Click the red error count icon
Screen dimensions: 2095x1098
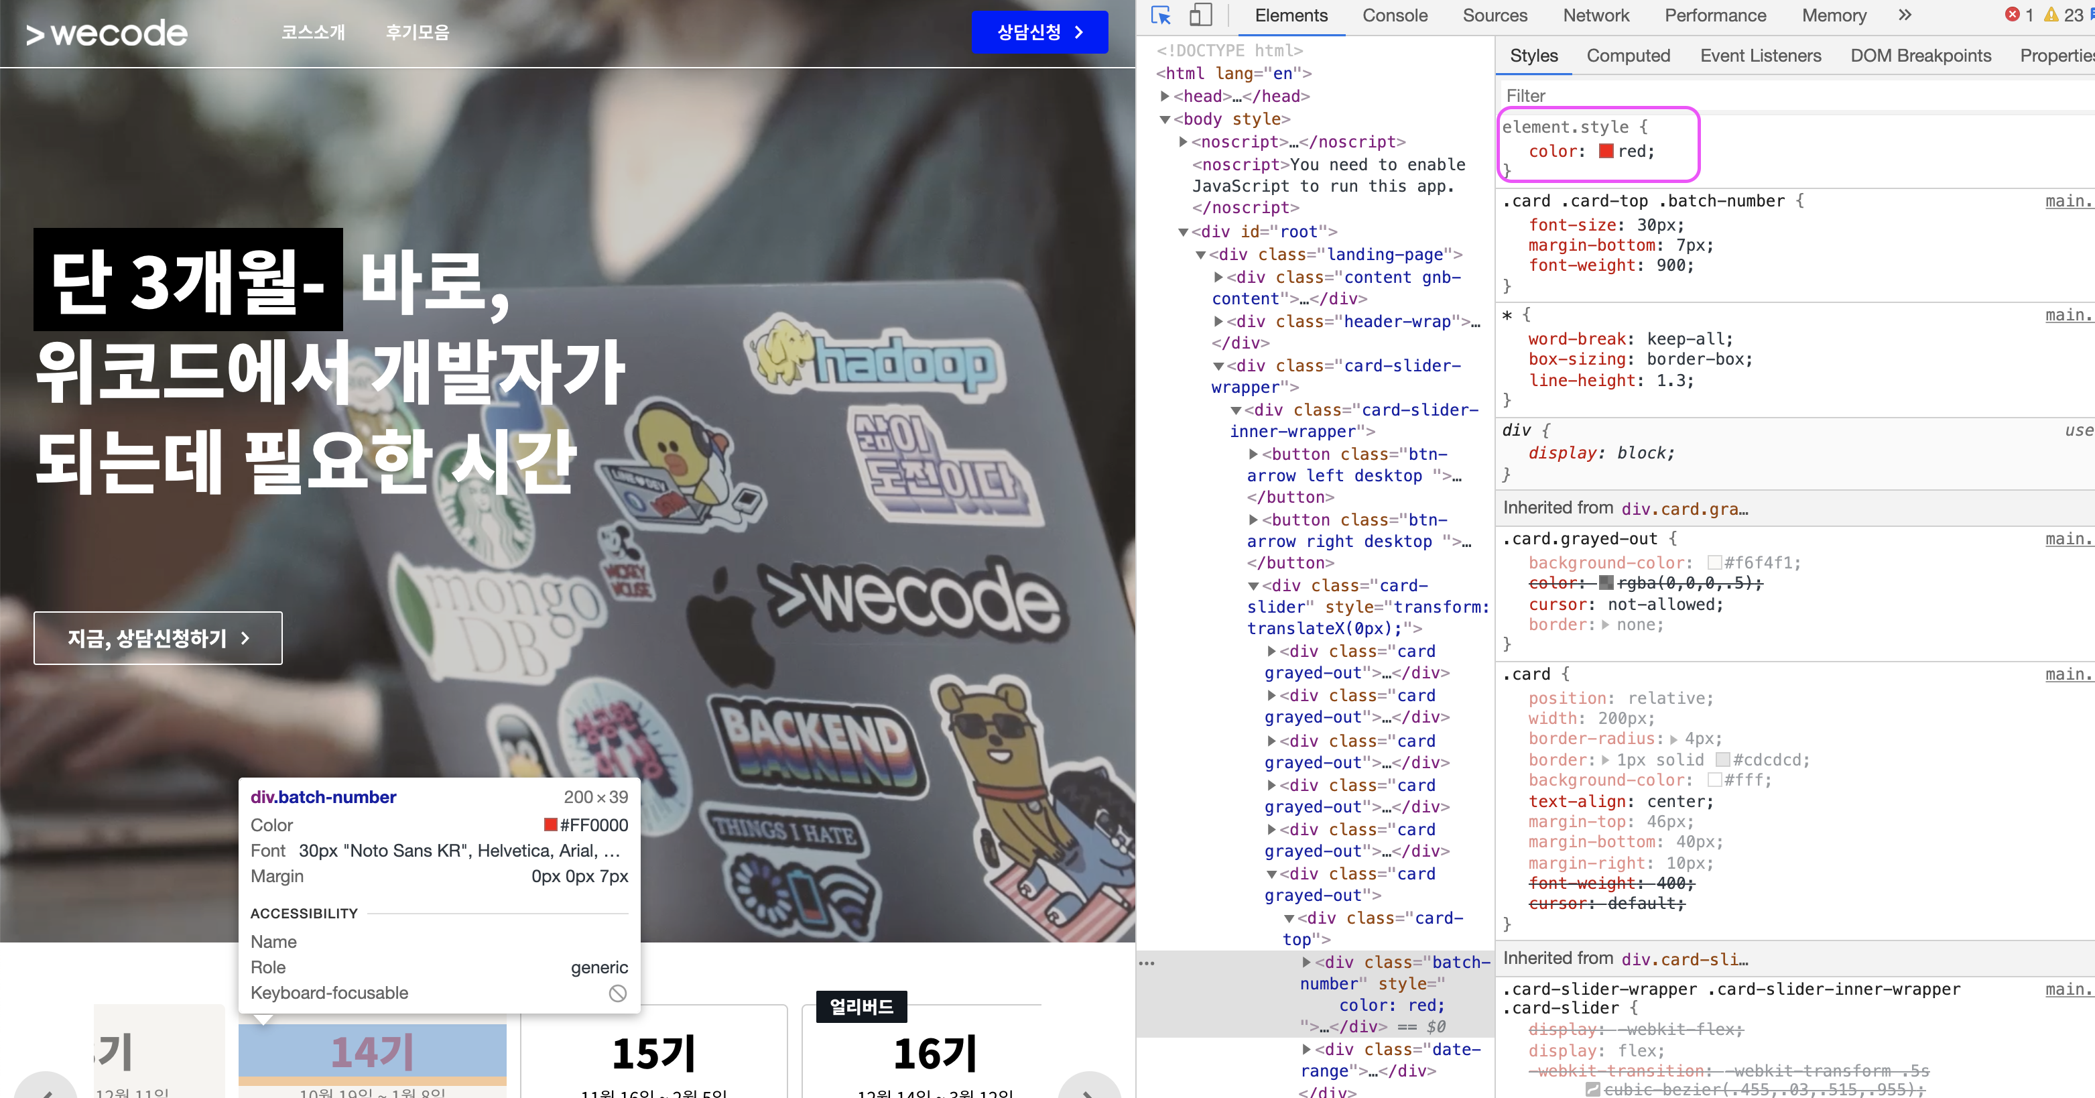(2012, 15)
